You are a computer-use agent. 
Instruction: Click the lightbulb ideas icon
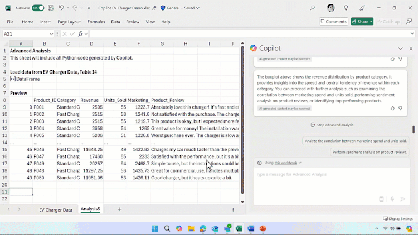346,8
